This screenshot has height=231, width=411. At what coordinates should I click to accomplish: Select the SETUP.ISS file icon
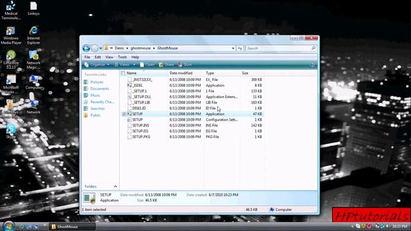[x=130, y=131]
